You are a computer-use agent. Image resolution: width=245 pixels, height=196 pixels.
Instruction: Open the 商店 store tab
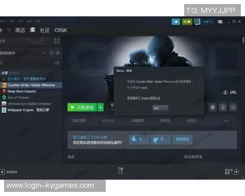point(20,30)
